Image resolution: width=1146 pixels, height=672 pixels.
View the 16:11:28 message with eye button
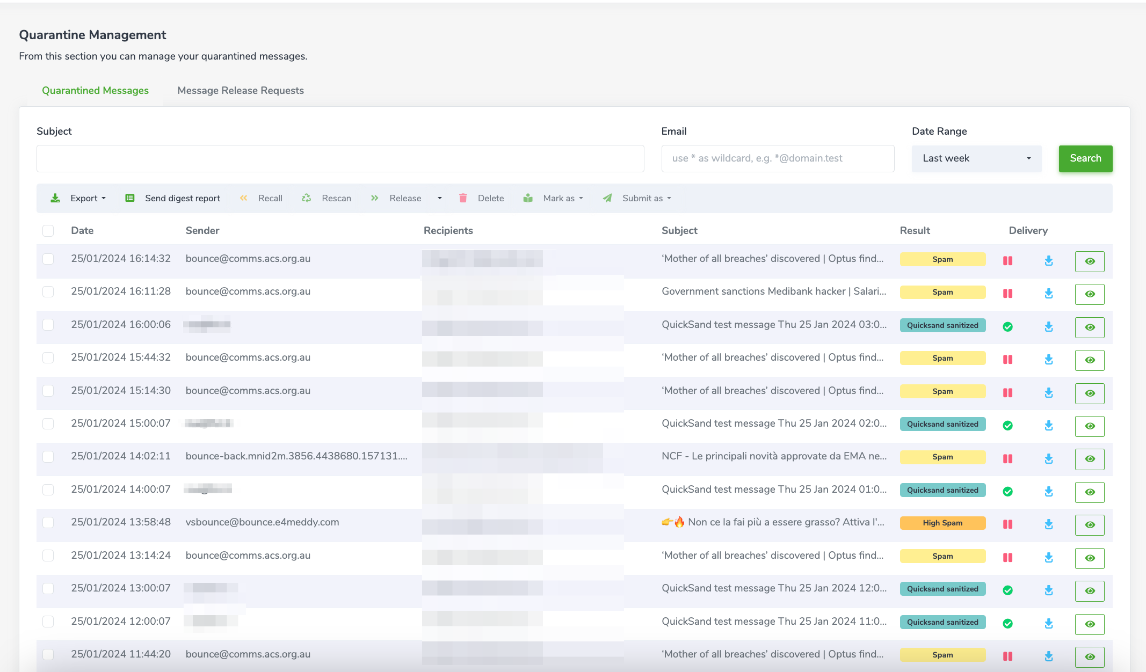click(x=1089, y=294)
